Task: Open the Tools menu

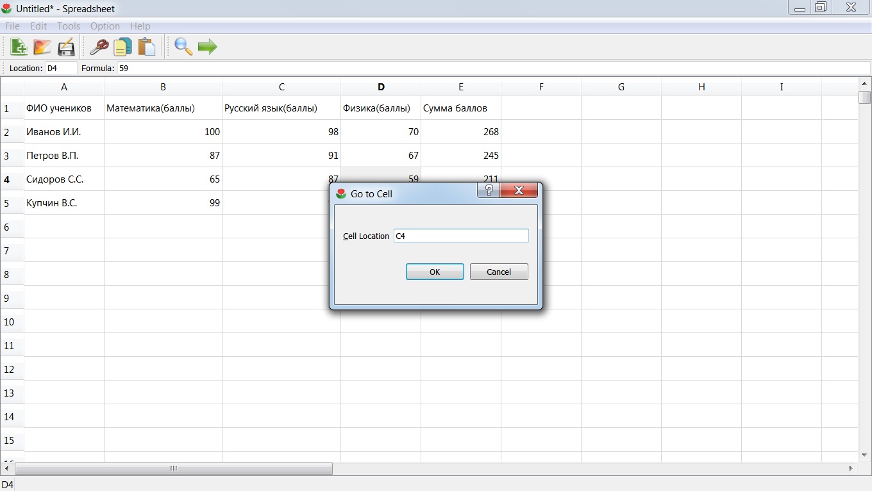Action: coord(69,26)
